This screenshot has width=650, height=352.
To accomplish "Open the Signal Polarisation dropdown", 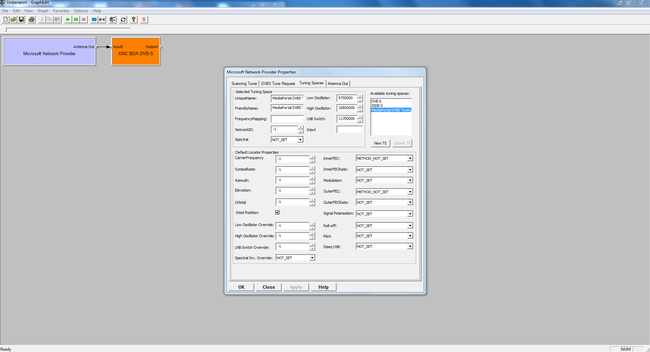I will (410, 214).
